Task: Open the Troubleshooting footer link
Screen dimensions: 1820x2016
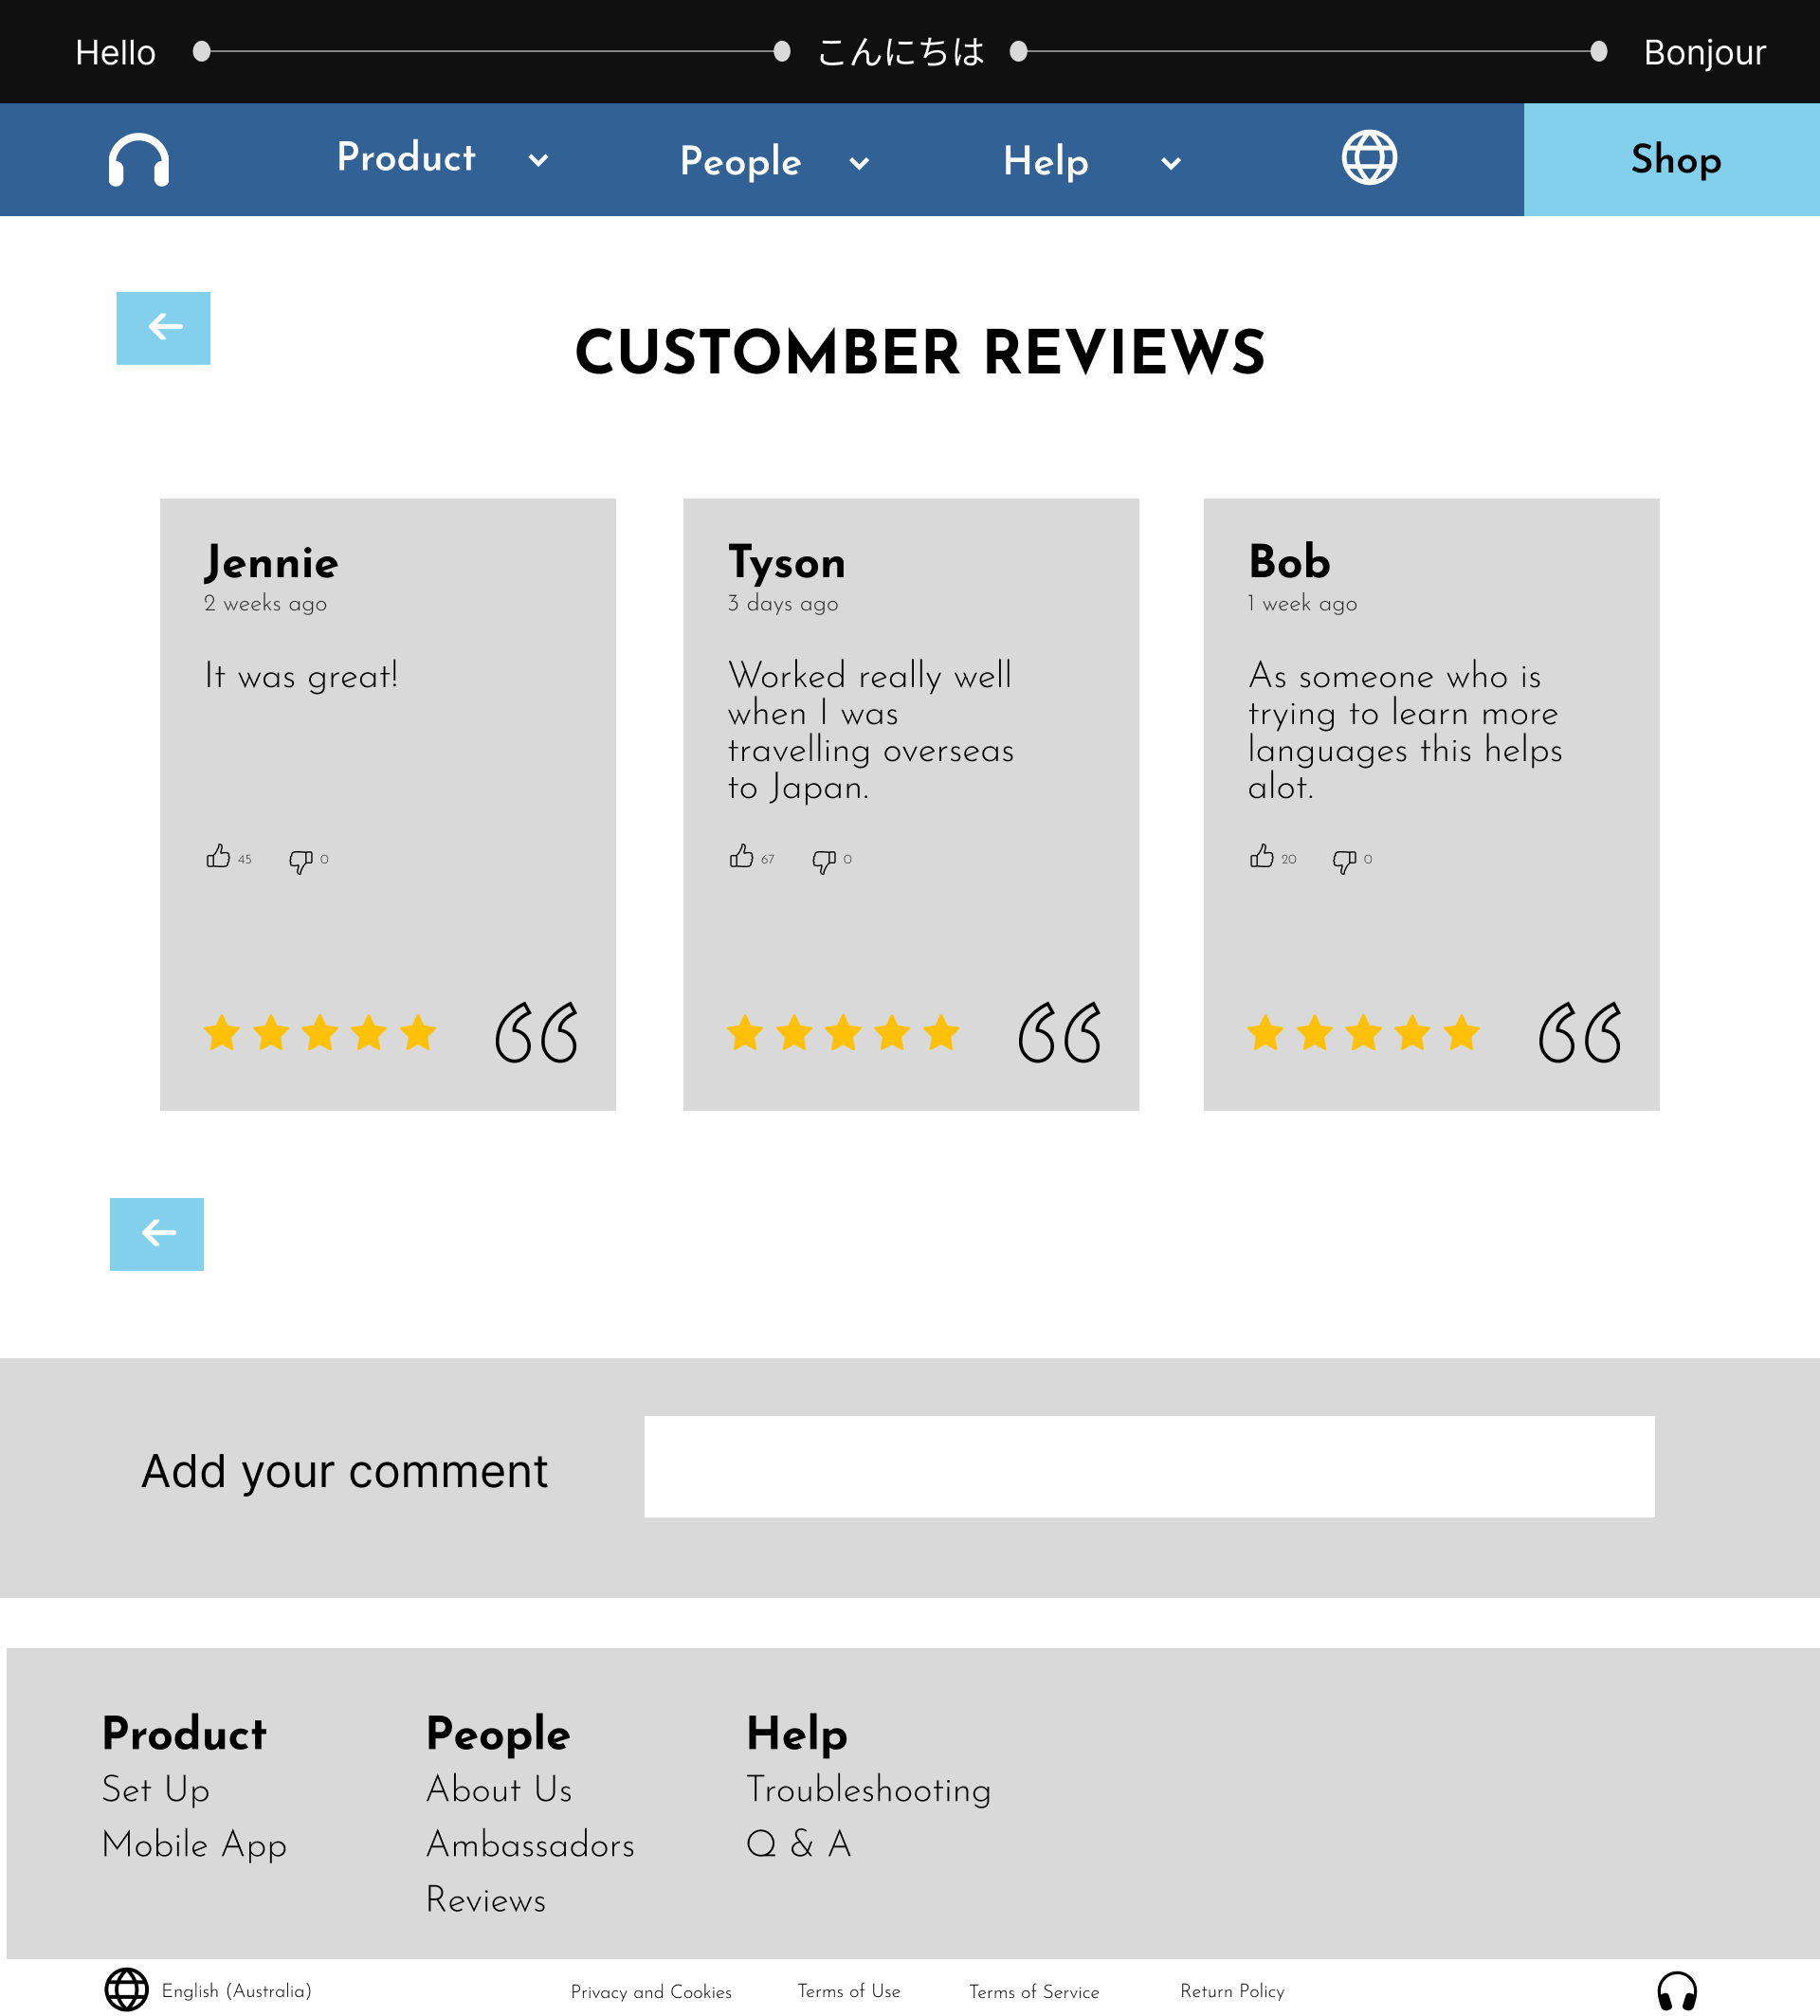Action: coord(868,1790)
